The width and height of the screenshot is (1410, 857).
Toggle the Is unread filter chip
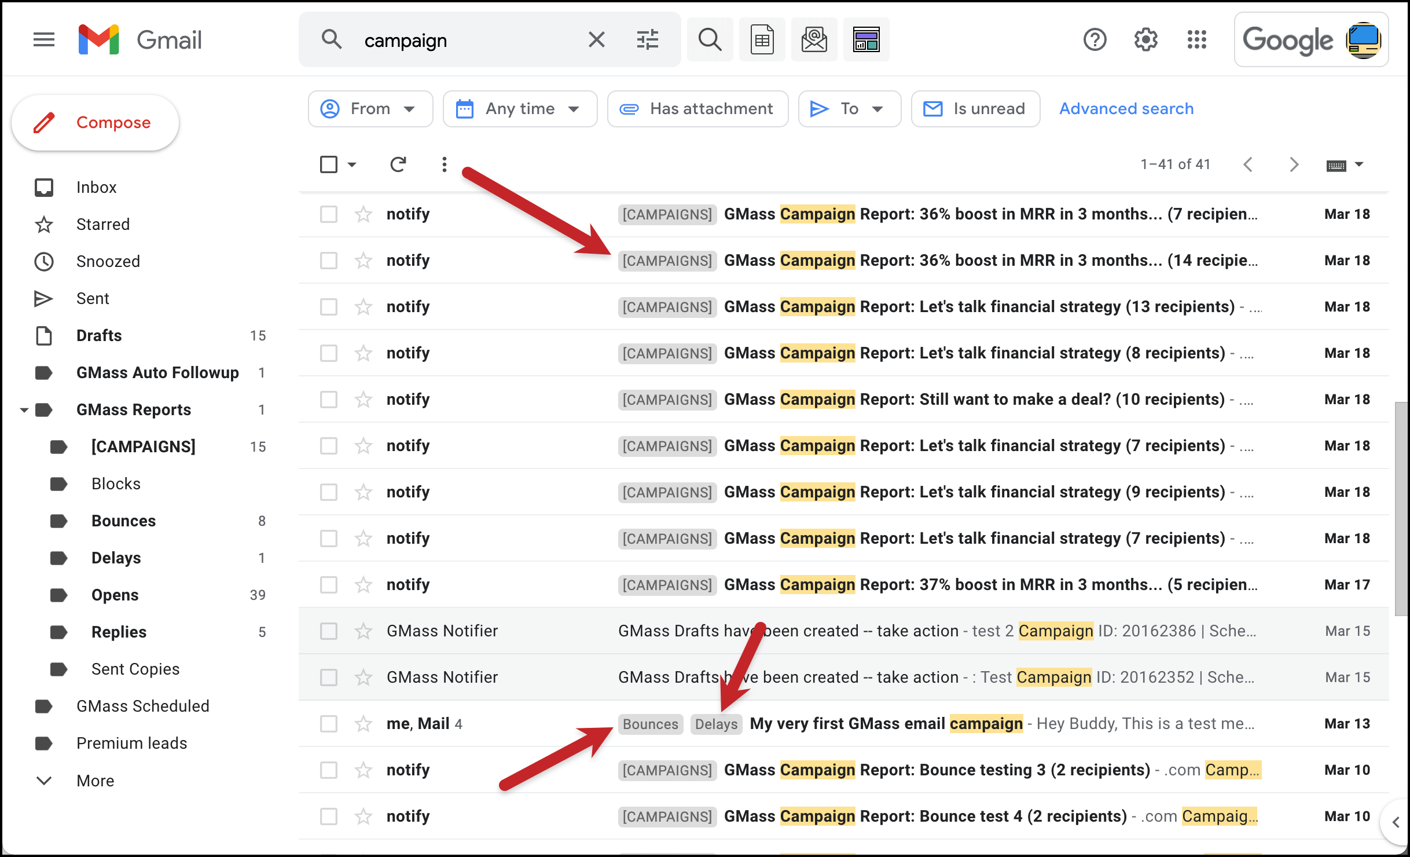(x=975, y=109)
